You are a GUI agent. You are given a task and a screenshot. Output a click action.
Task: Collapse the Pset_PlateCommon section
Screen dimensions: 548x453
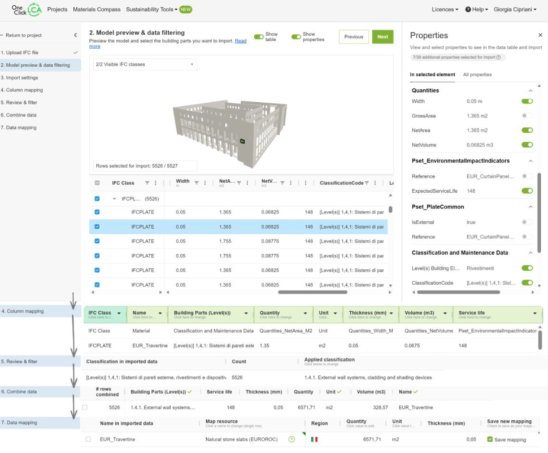pyautogui.click(x=530, y=207)
